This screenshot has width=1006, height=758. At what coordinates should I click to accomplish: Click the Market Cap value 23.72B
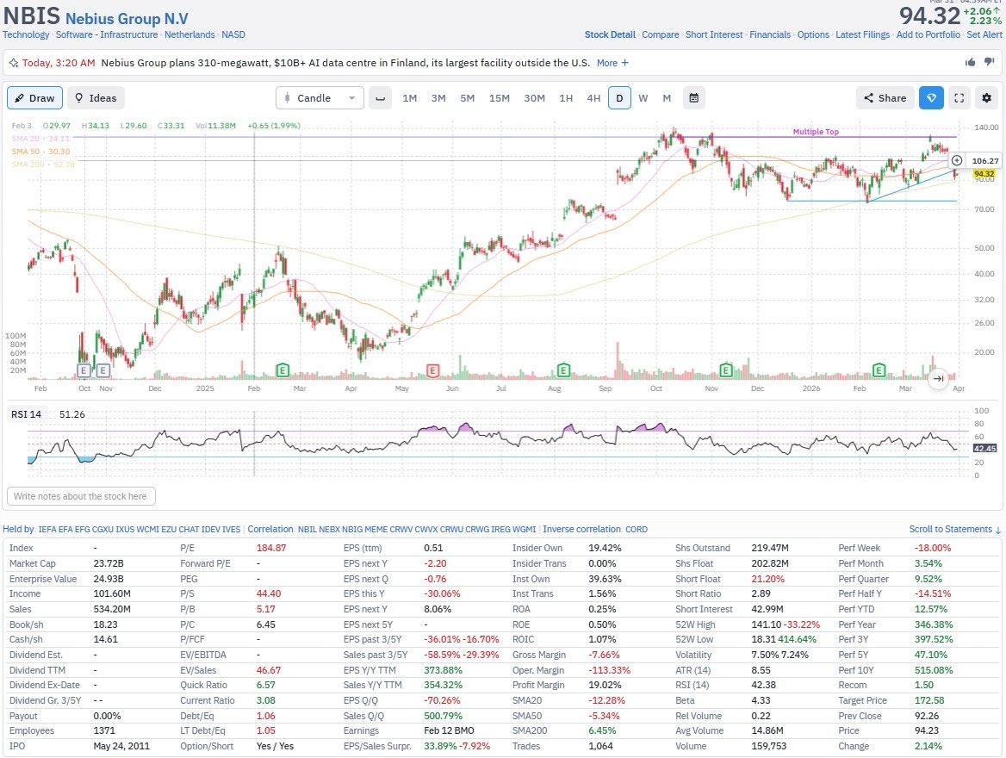coord(109,563)
